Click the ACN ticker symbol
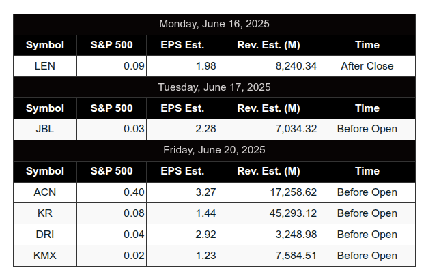This screenshot has height=272, width=426. (45, 192)
